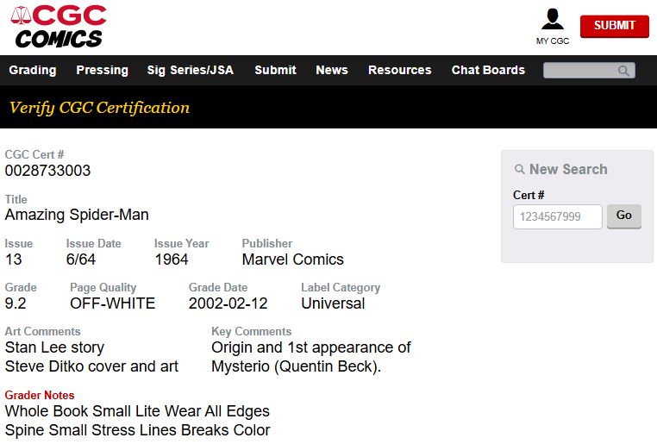The image size is (657, 444).
Task: Click issue date 6/64
Action: pos(81,260)
